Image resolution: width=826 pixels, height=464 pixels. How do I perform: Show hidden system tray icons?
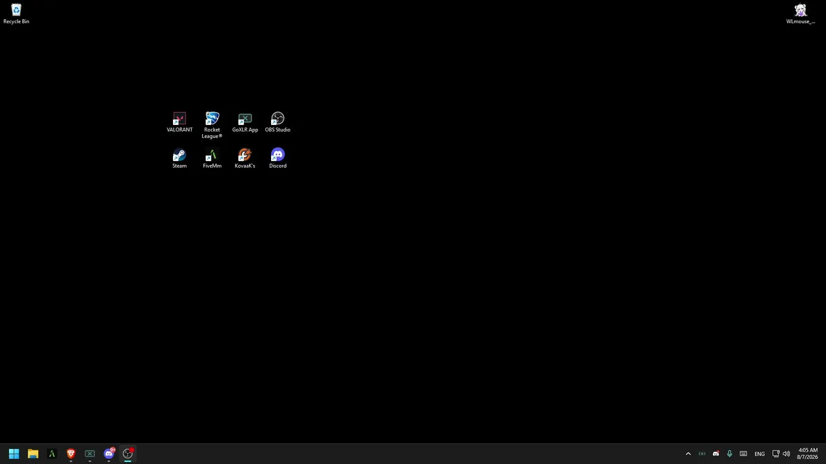[688, 454]
